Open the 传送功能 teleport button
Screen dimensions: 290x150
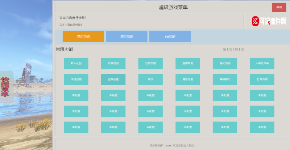click(76, 79)
